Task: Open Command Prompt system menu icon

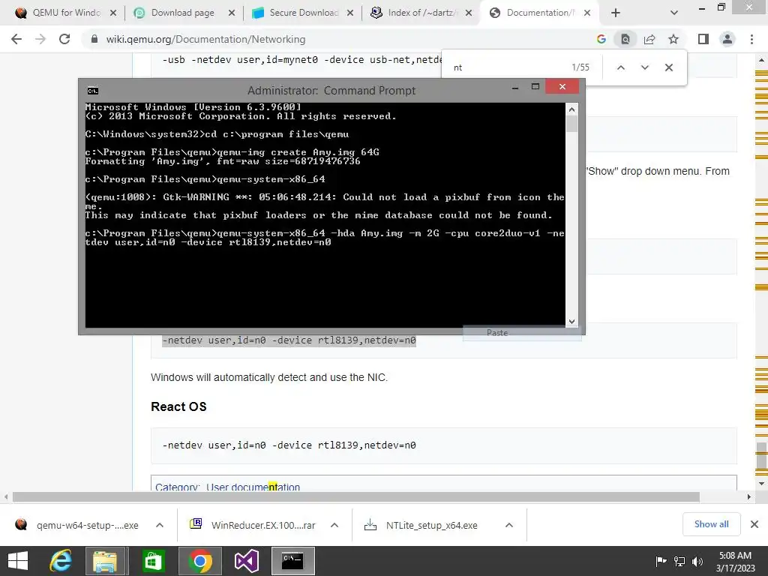Action: pyautogui.click(x=92, y=91)
